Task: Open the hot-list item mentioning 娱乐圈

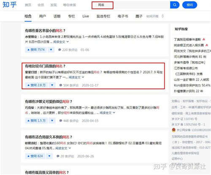Action: coord(189,45)
